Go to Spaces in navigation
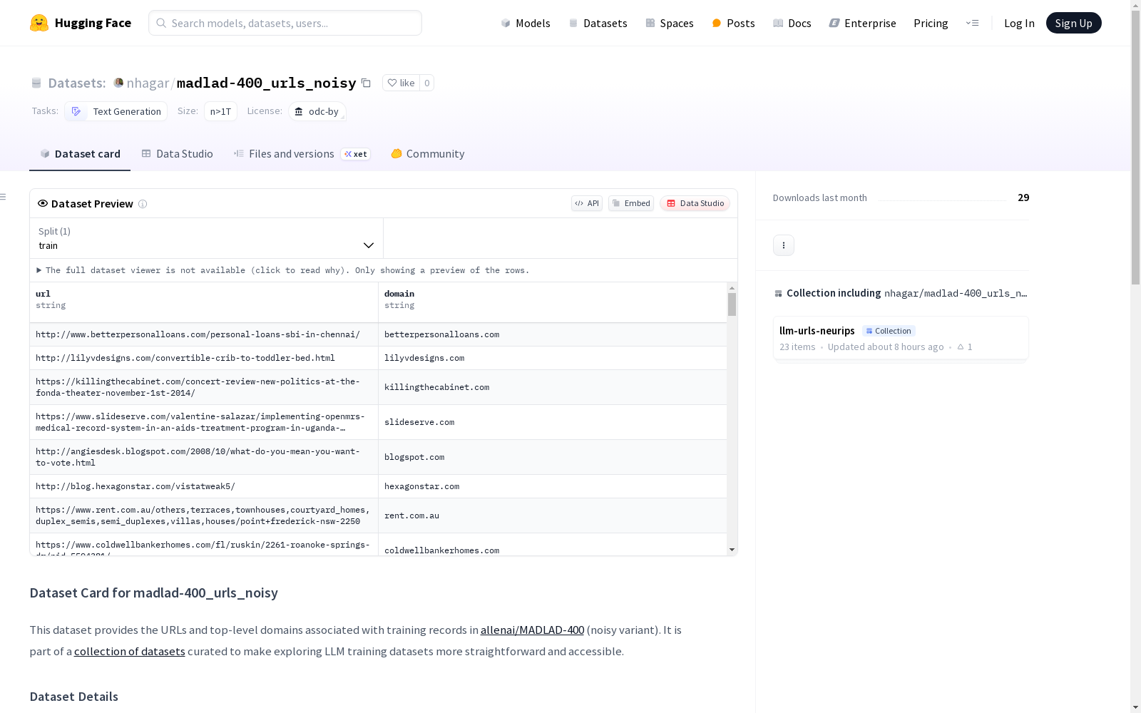This screenshot has width=1141, height=713. point(669,23)
